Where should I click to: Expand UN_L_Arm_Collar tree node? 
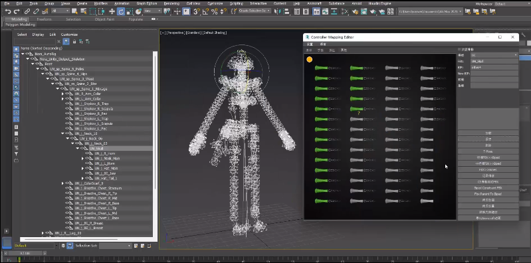(x=62, y=99)
